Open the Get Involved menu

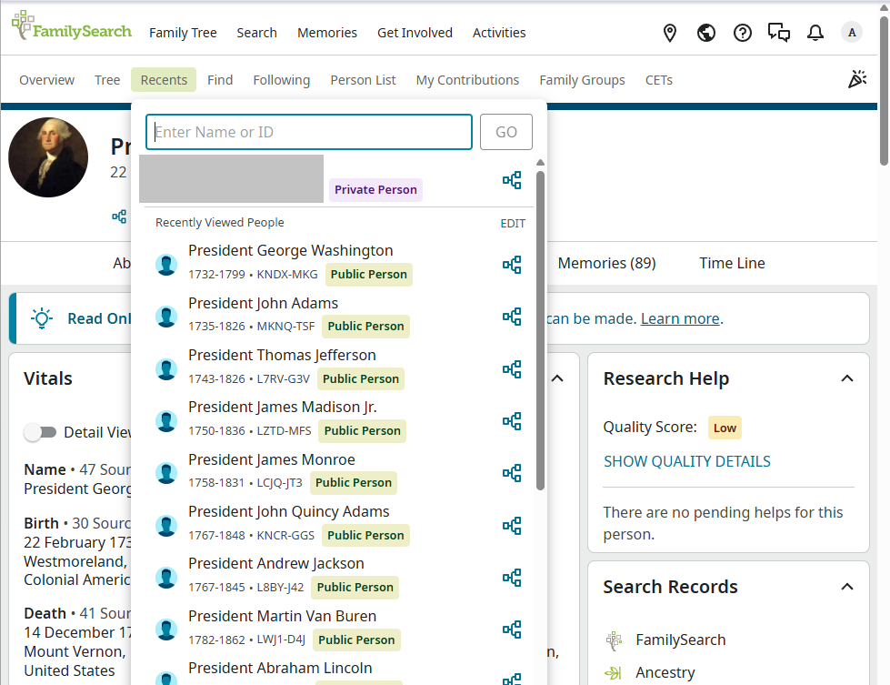(415, 33)
